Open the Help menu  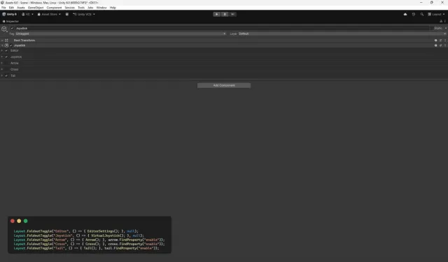[x=113, y=8]
